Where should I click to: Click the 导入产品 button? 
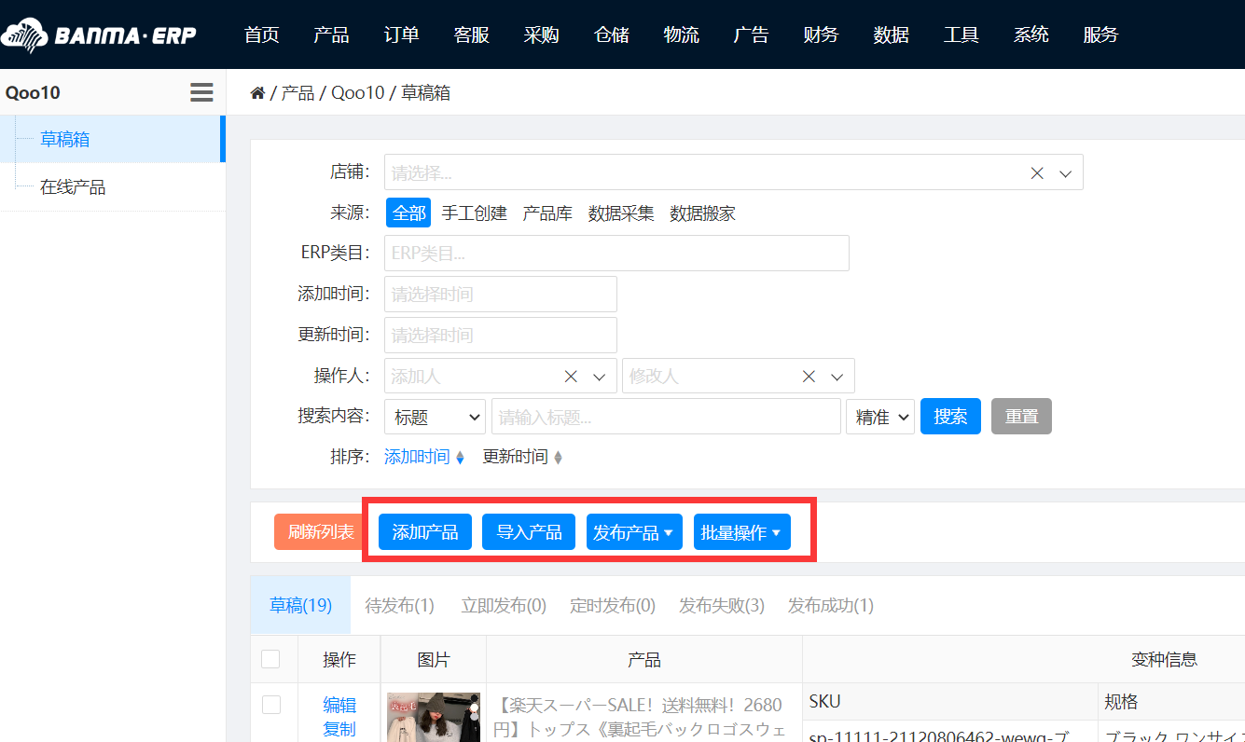pos(529,532)
